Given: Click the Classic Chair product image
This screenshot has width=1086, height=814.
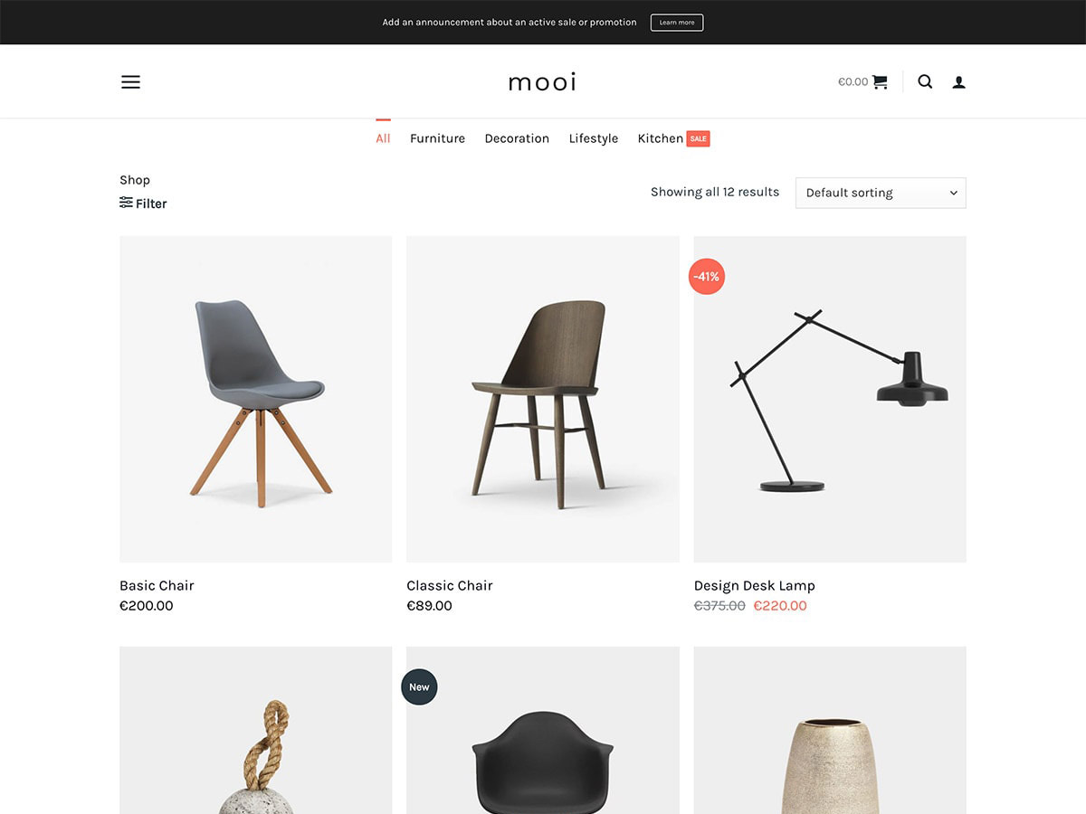Looking at the screenshot, I should tap(543, 399).
